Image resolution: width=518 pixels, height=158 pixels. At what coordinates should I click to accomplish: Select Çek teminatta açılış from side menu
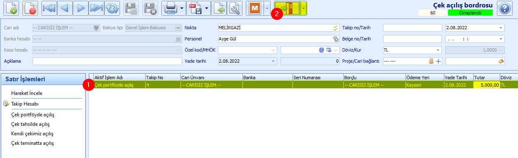33,143
